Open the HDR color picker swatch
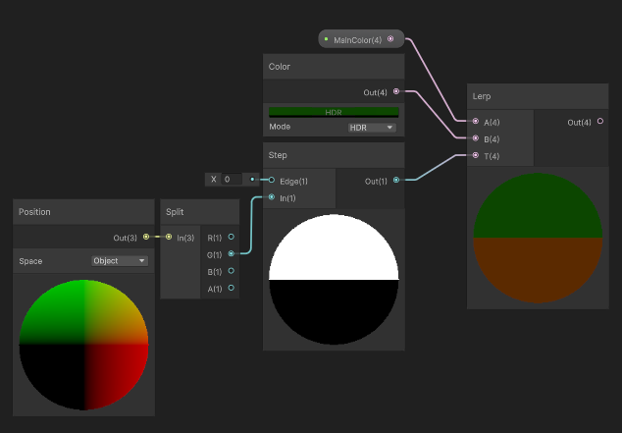The height and width of the screenshot is (433, 622). coord(334,112)
